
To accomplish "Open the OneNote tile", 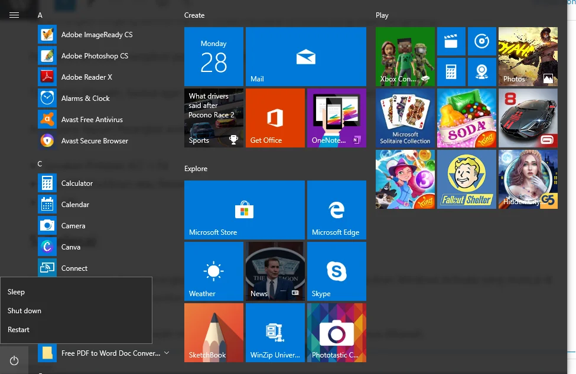I will pyautogui.click(x=337, y=118).
